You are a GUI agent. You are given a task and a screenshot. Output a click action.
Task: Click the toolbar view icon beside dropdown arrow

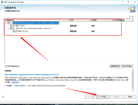tap(130, 17)
